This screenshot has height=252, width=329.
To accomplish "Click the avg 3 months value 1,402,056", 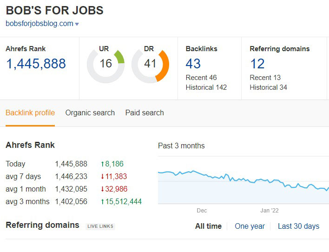I will 71,202.
